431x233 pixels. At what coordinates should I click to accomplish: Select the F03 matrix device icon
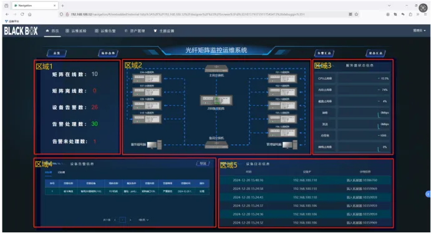283,105
